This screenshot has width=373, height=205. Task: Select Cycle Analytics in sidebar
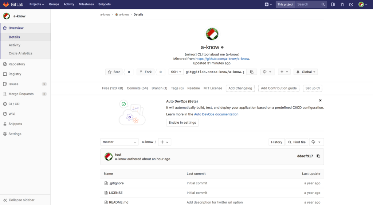[x=20, y=53]
